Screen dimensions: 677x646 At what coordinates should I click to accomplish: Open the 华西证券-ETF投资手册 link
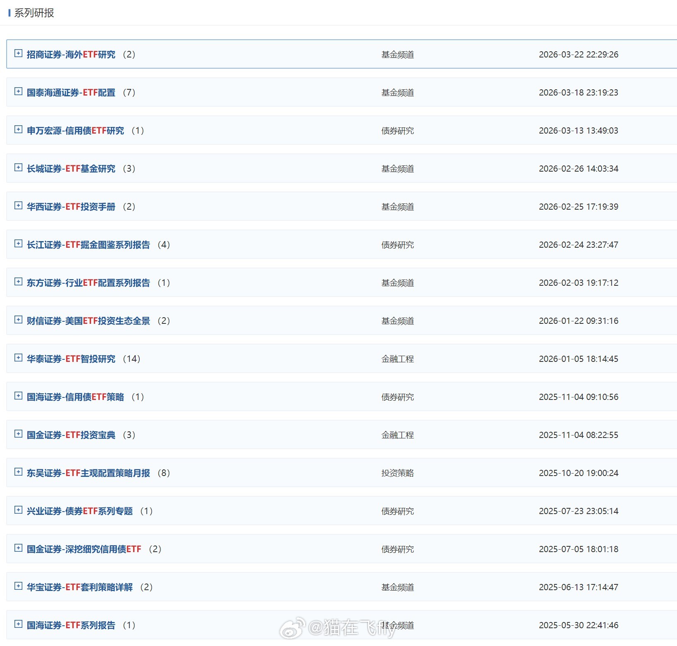click(x=71, y=207)
